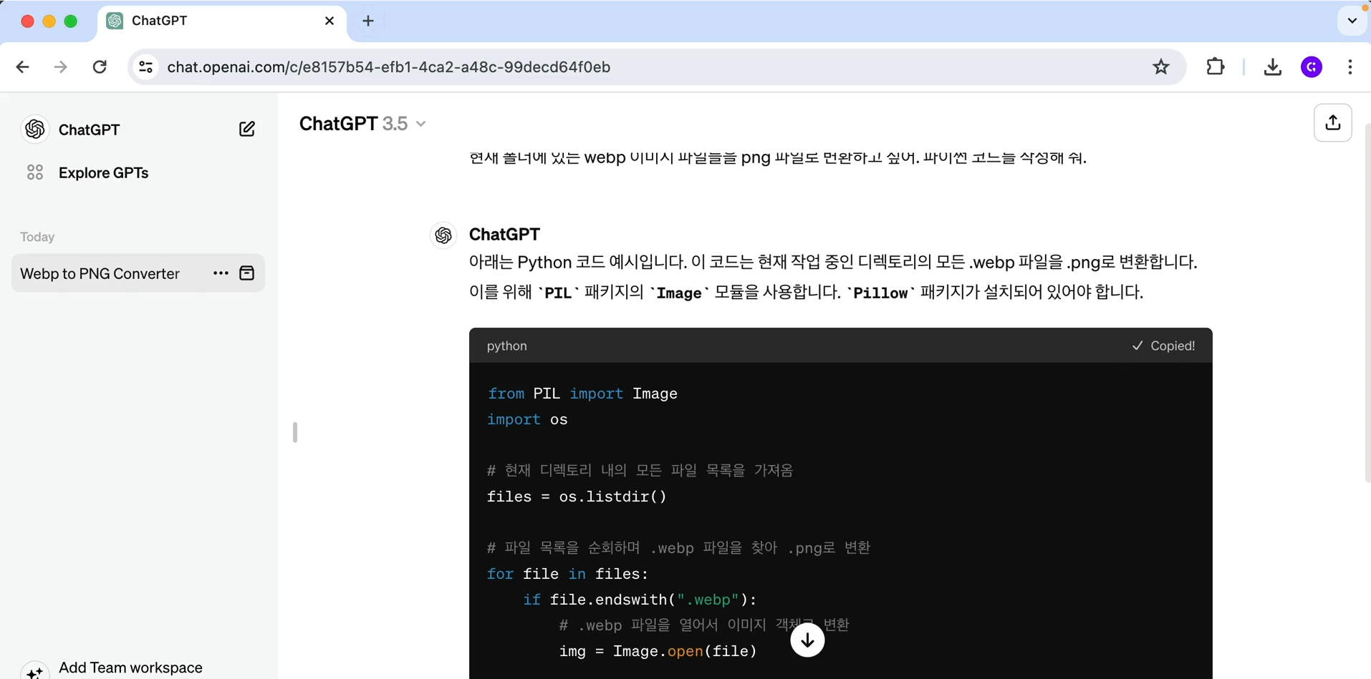
Task: Click the Explore GPTs link
Action: [104, 172]
